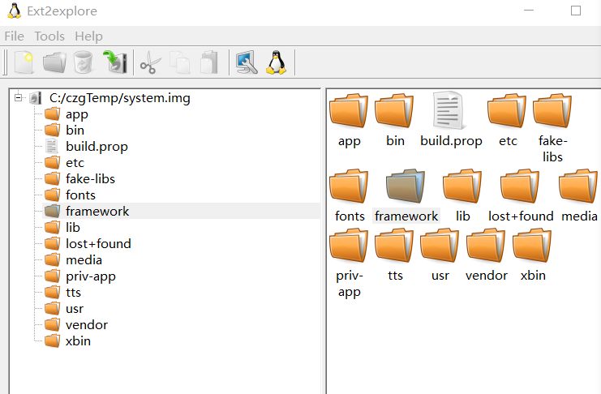Select the app folder in tree
The height and width of the screenshot is (394, 601).
77,114
